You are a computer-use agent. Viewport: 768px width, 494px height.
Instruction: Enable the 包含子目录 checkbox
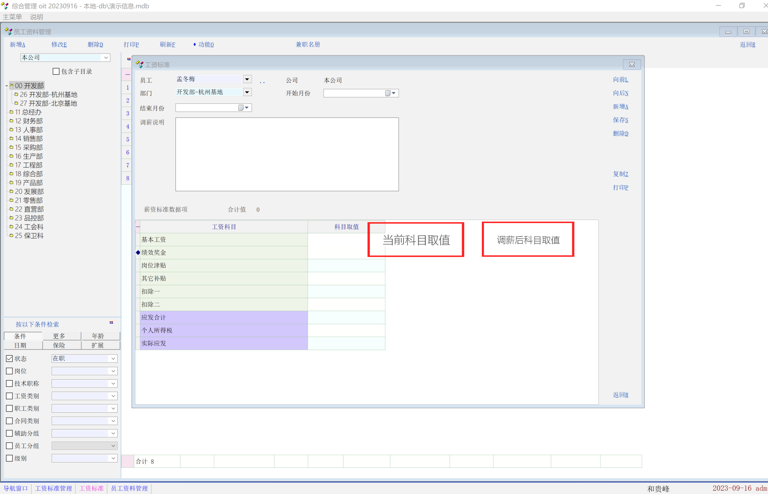pyautogui.click(x=56, y=71)
